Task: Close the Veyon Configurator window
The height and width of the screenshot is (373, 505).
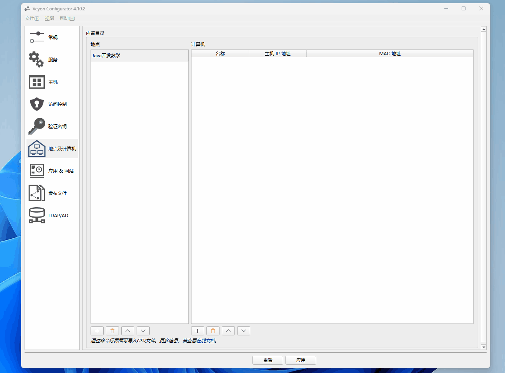Action: coord(481,8)
